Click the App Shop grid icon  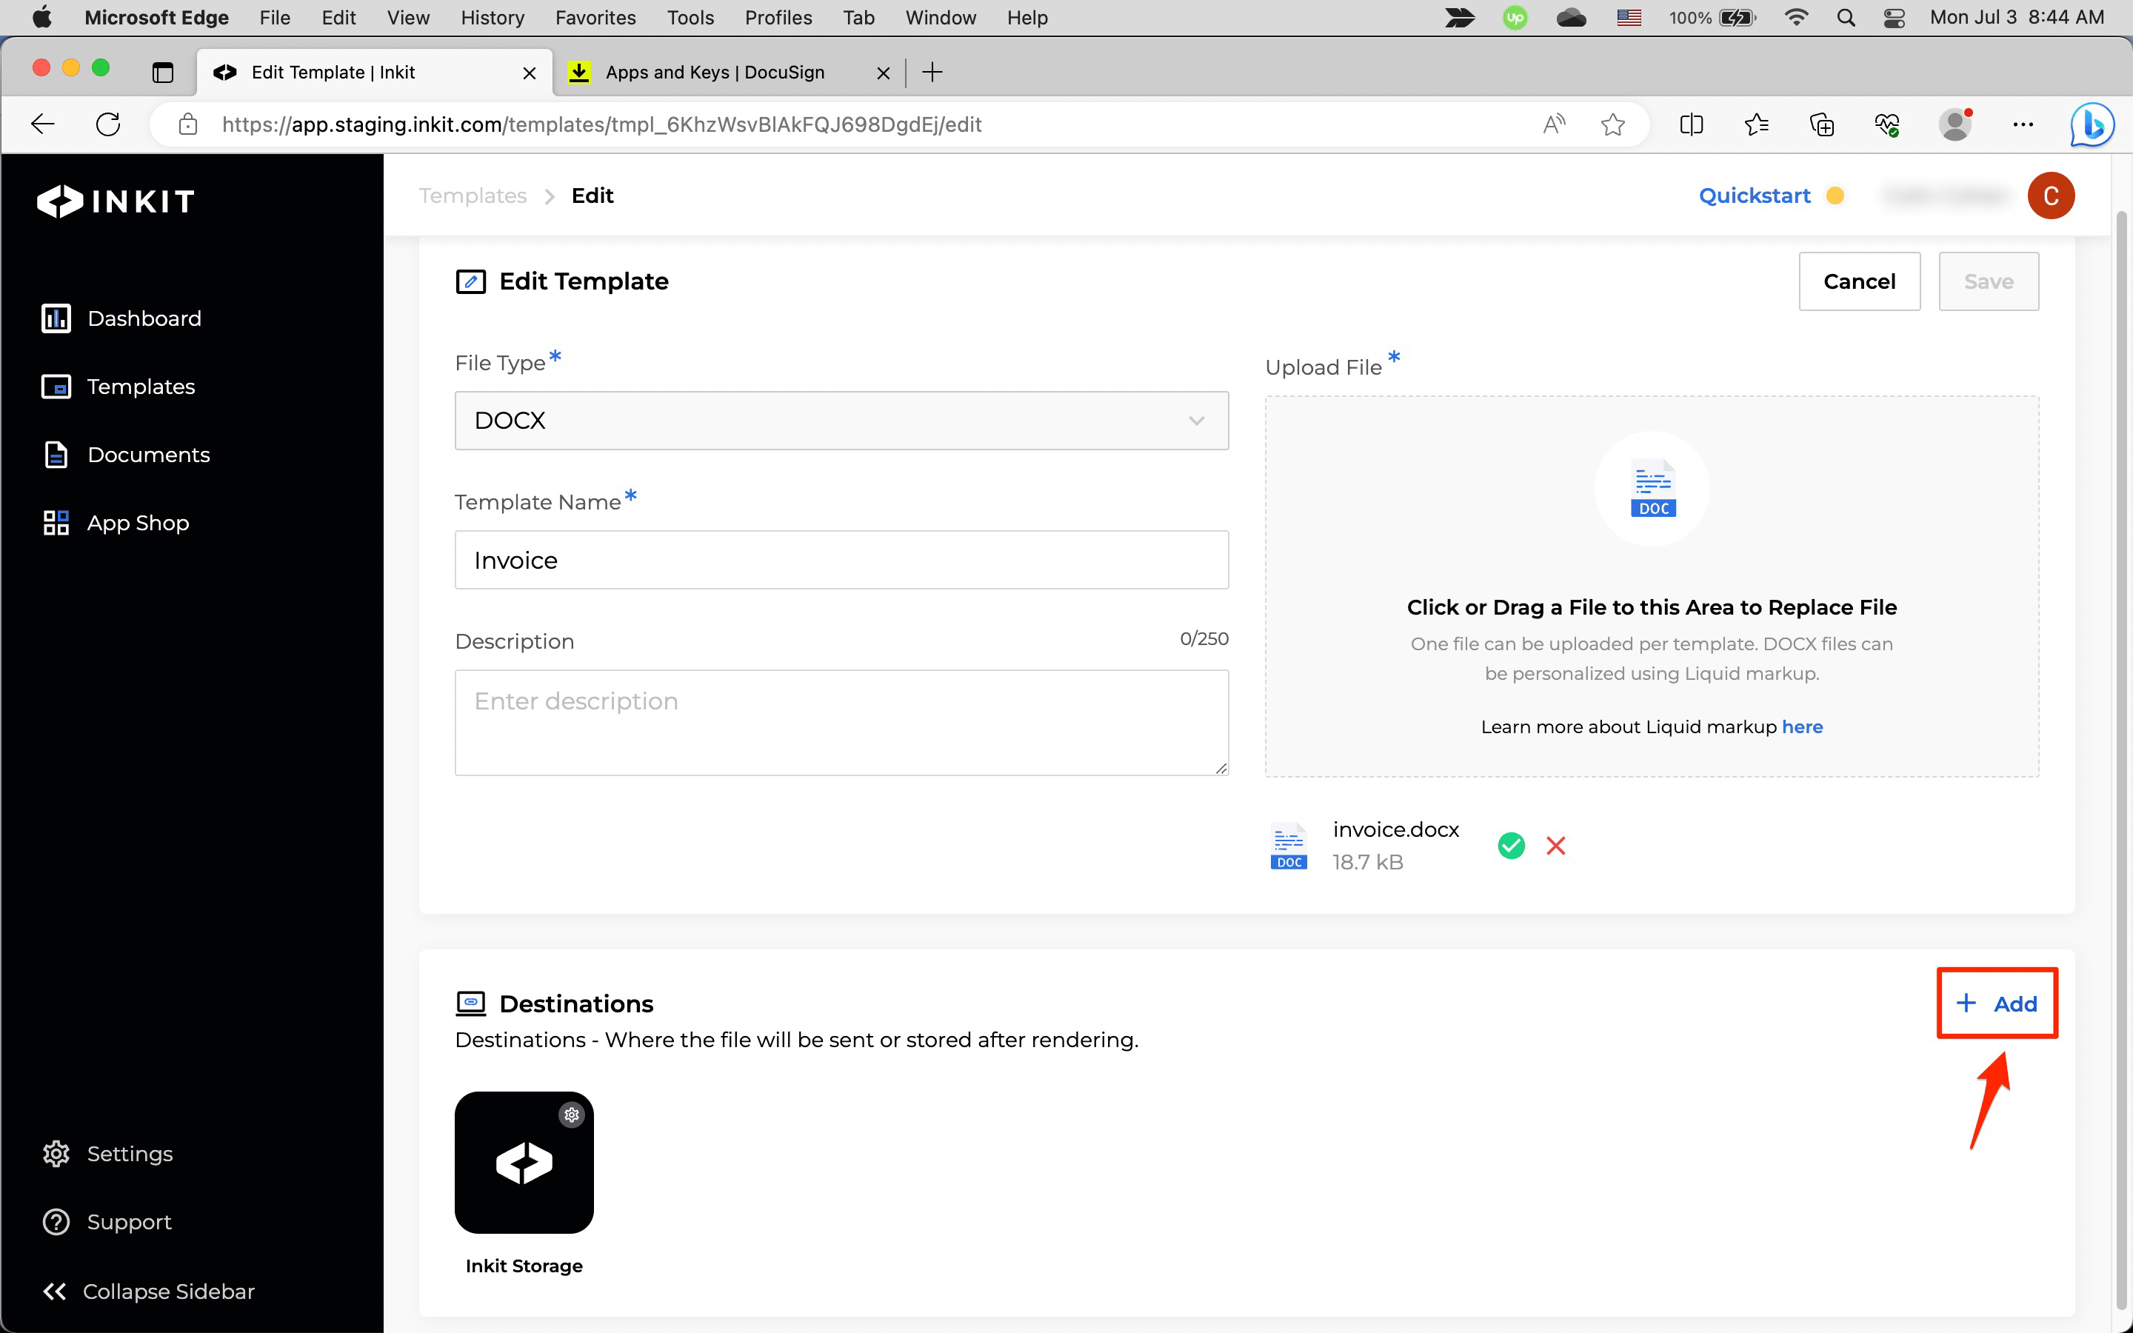tap(56, 522)
